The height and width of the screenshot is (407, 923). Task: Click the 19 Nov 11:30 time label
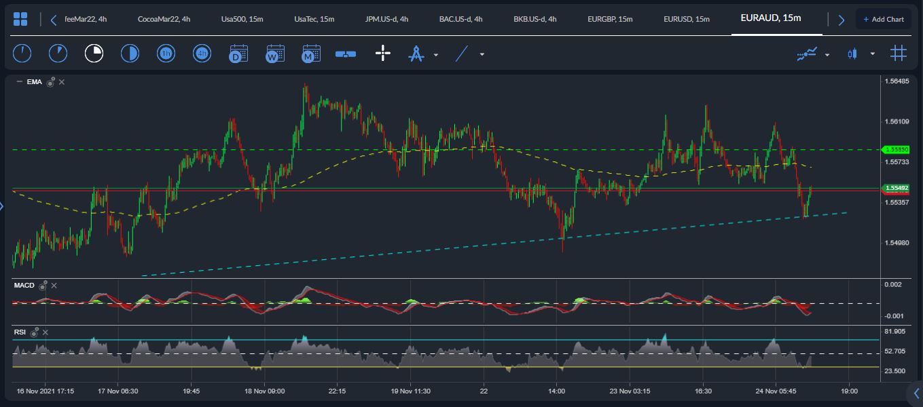point(411,391)
